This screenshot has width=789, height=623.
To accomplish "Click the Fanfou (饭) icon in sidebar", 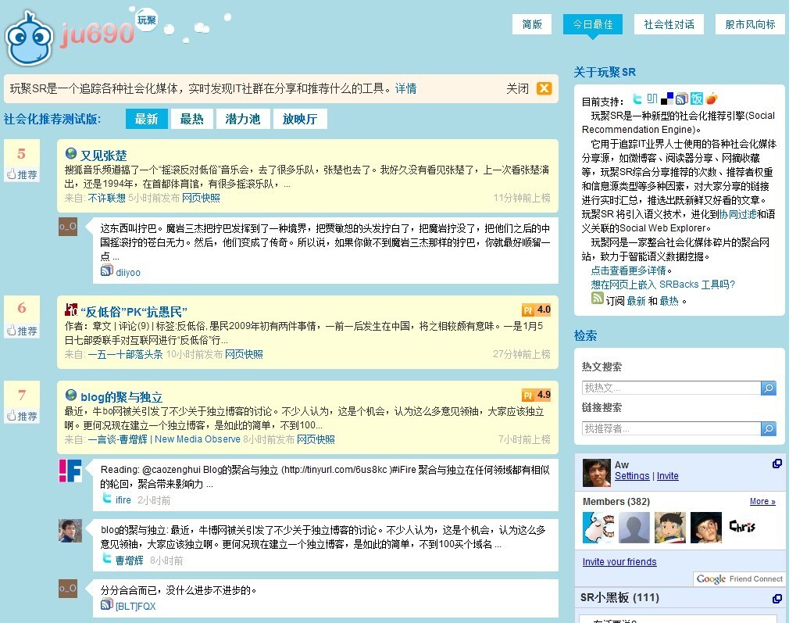I will (696, 99).
